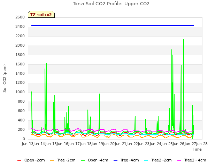The height and width of the screenshot is (167, 223).
Task: Click the magenta Tree2 - 4cm legend swatch
Action: click(179, 161)
